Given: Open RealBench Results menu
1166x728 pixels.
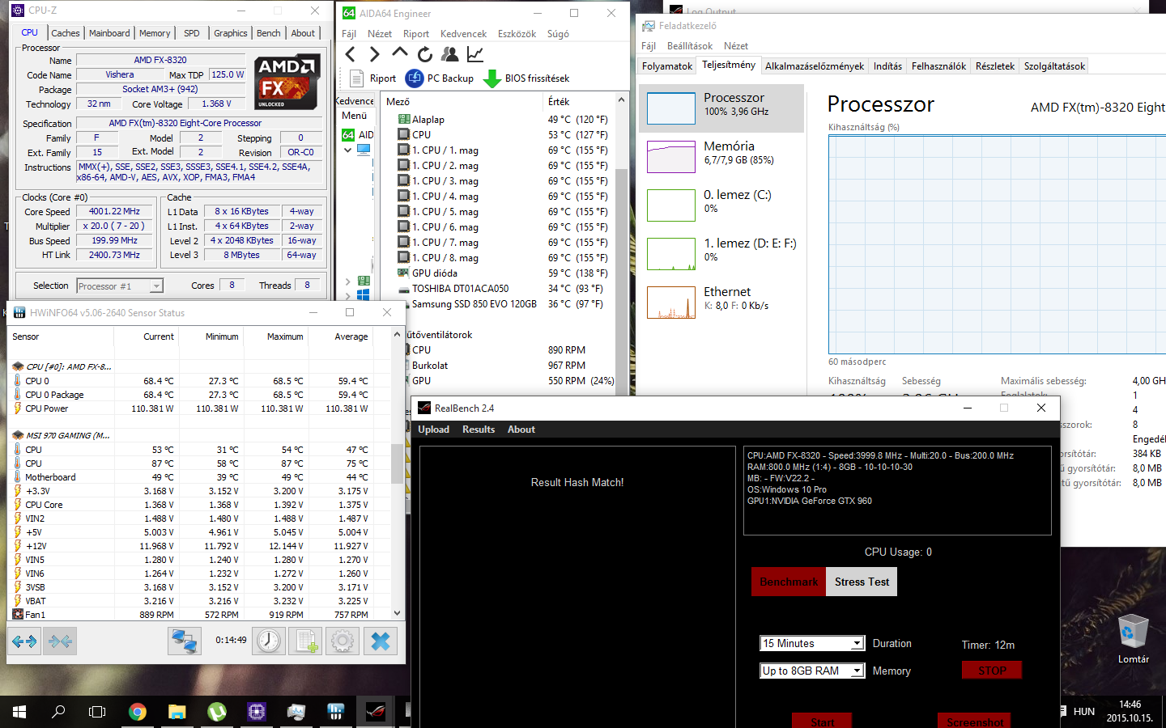Looking at the screenshot, I should pyautogui.click(x=479, y=430).
